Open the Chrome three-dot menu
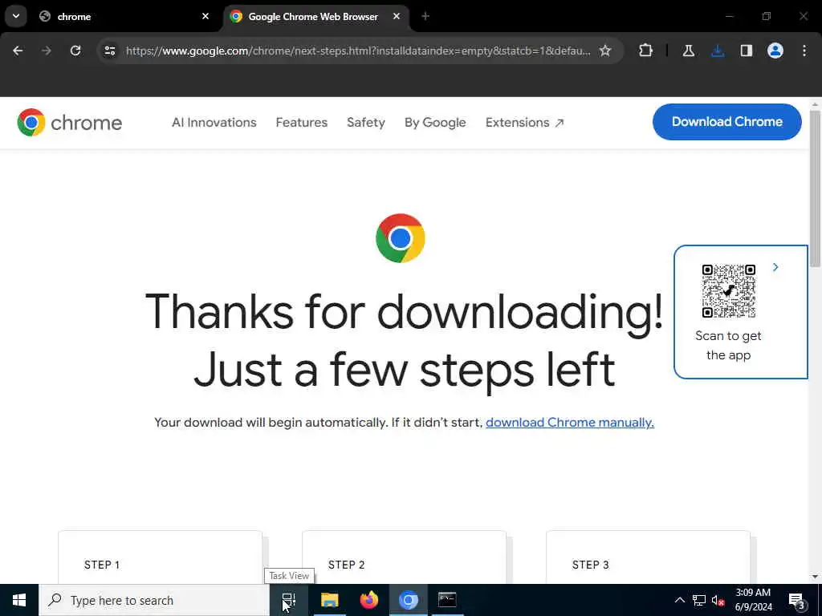Viewport: 822px width, 616px height. point(804,51)
